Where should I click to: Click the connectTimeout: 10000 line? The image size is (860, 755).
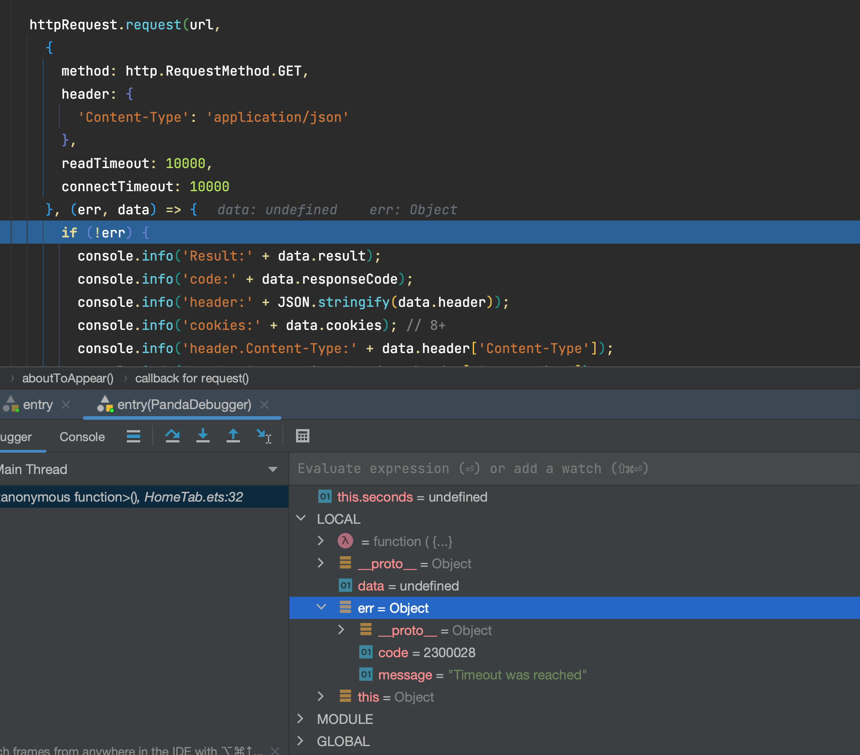pyautogui.click(x=145, y=186)
